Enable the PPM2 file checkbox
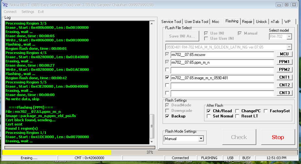This screenshot has width=301, height=164. pos(167,70)
